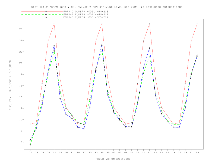This screenshot has height=166, width=215.
Task: Click x-axis tick label 78
Action: (x=185, y=152)
